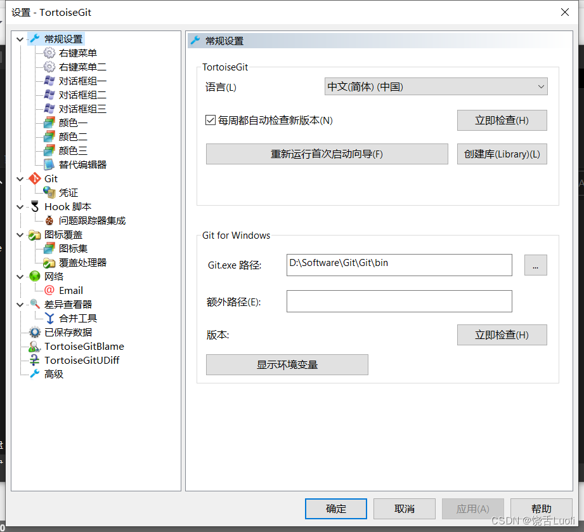
Task: Click the 显示环境变量 button
Action: point(287,364)
